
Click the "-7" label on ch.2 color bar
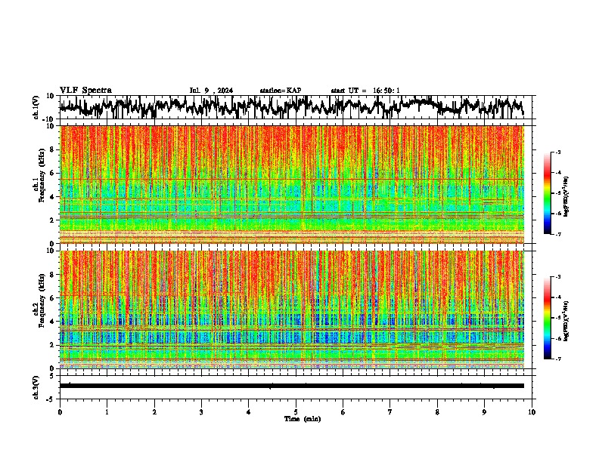pyautogui.click(x=558, y=359)
